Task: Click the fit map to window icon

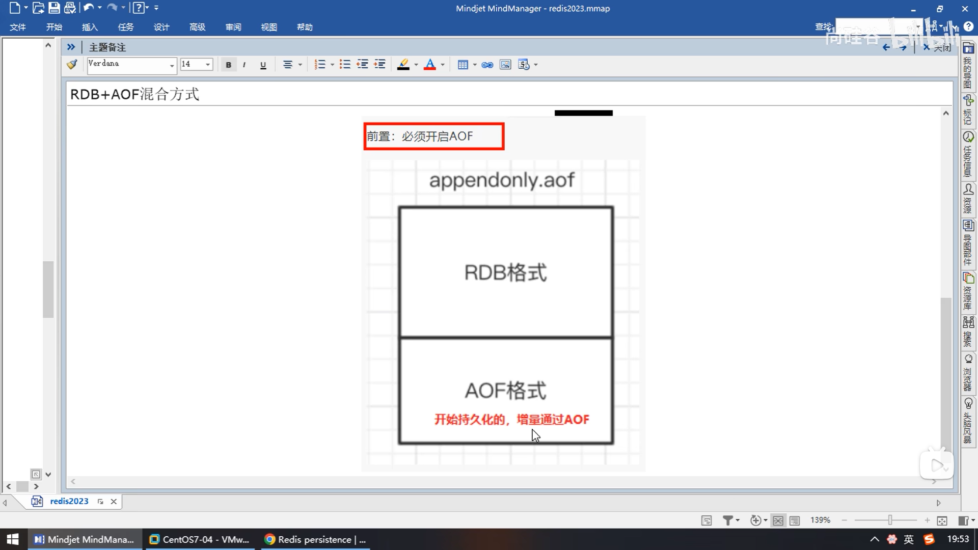Action: (942, 520)
